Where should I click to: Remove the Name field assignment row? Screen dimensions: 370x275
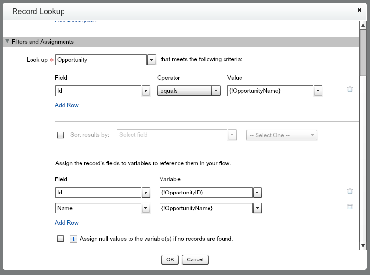(x=350, y=207)
